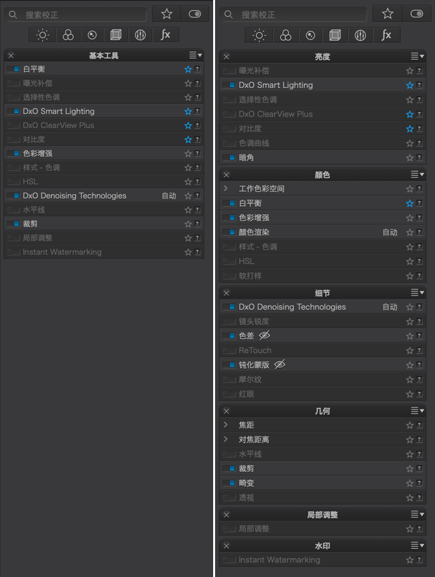Open the 基本工具 palette menu dropdown
The width and height of the screenshot is (435, 577).
[x=196, y=55]
